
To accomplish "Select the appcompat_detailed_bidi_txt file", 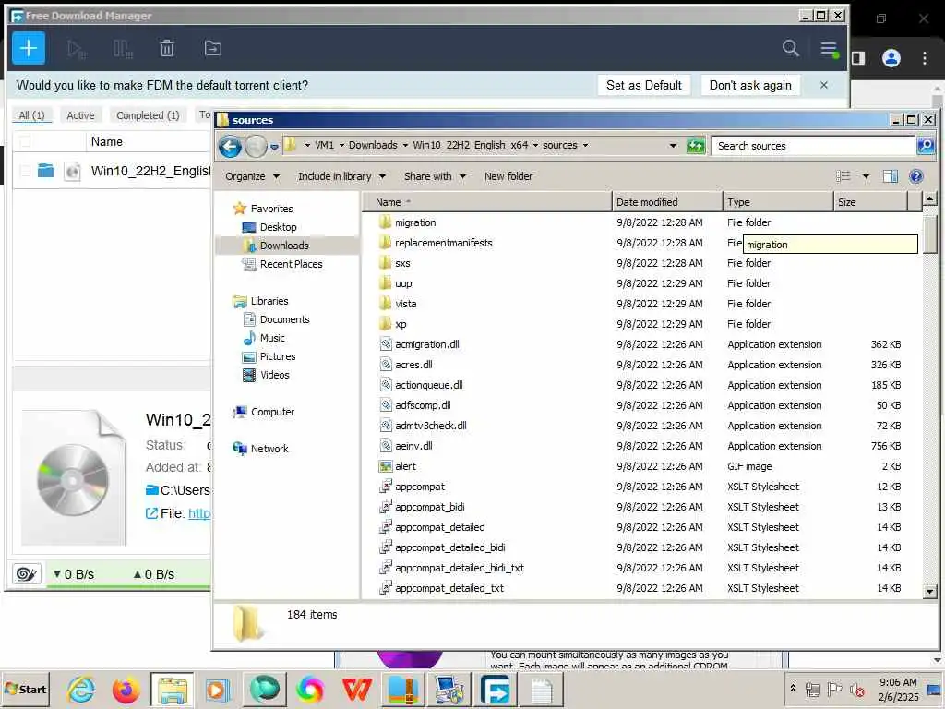I will [460, 568].
